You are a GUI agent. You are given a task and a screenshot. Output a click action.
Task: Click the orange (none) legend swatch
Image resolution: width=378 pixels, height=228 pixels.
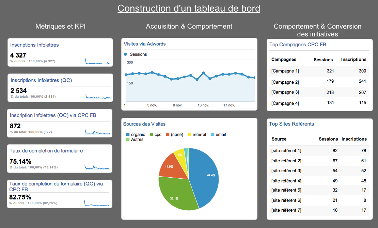point(168,134)
